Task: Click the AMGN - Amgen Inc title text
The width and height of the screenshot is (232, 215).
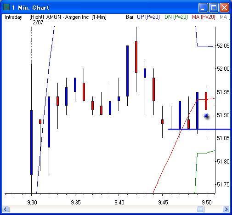Action: 68,17
